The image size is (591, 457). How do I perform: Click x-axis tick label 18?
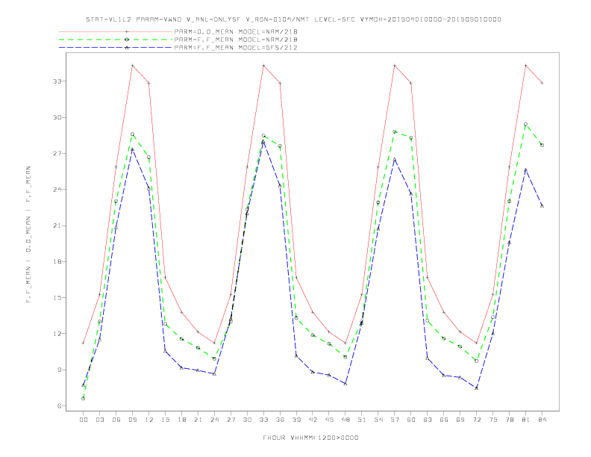click(x=181, y=420)
